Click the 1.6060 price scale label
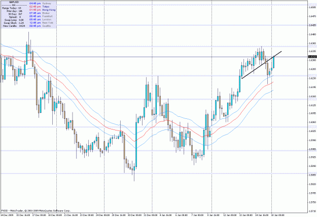 (313, 122)
